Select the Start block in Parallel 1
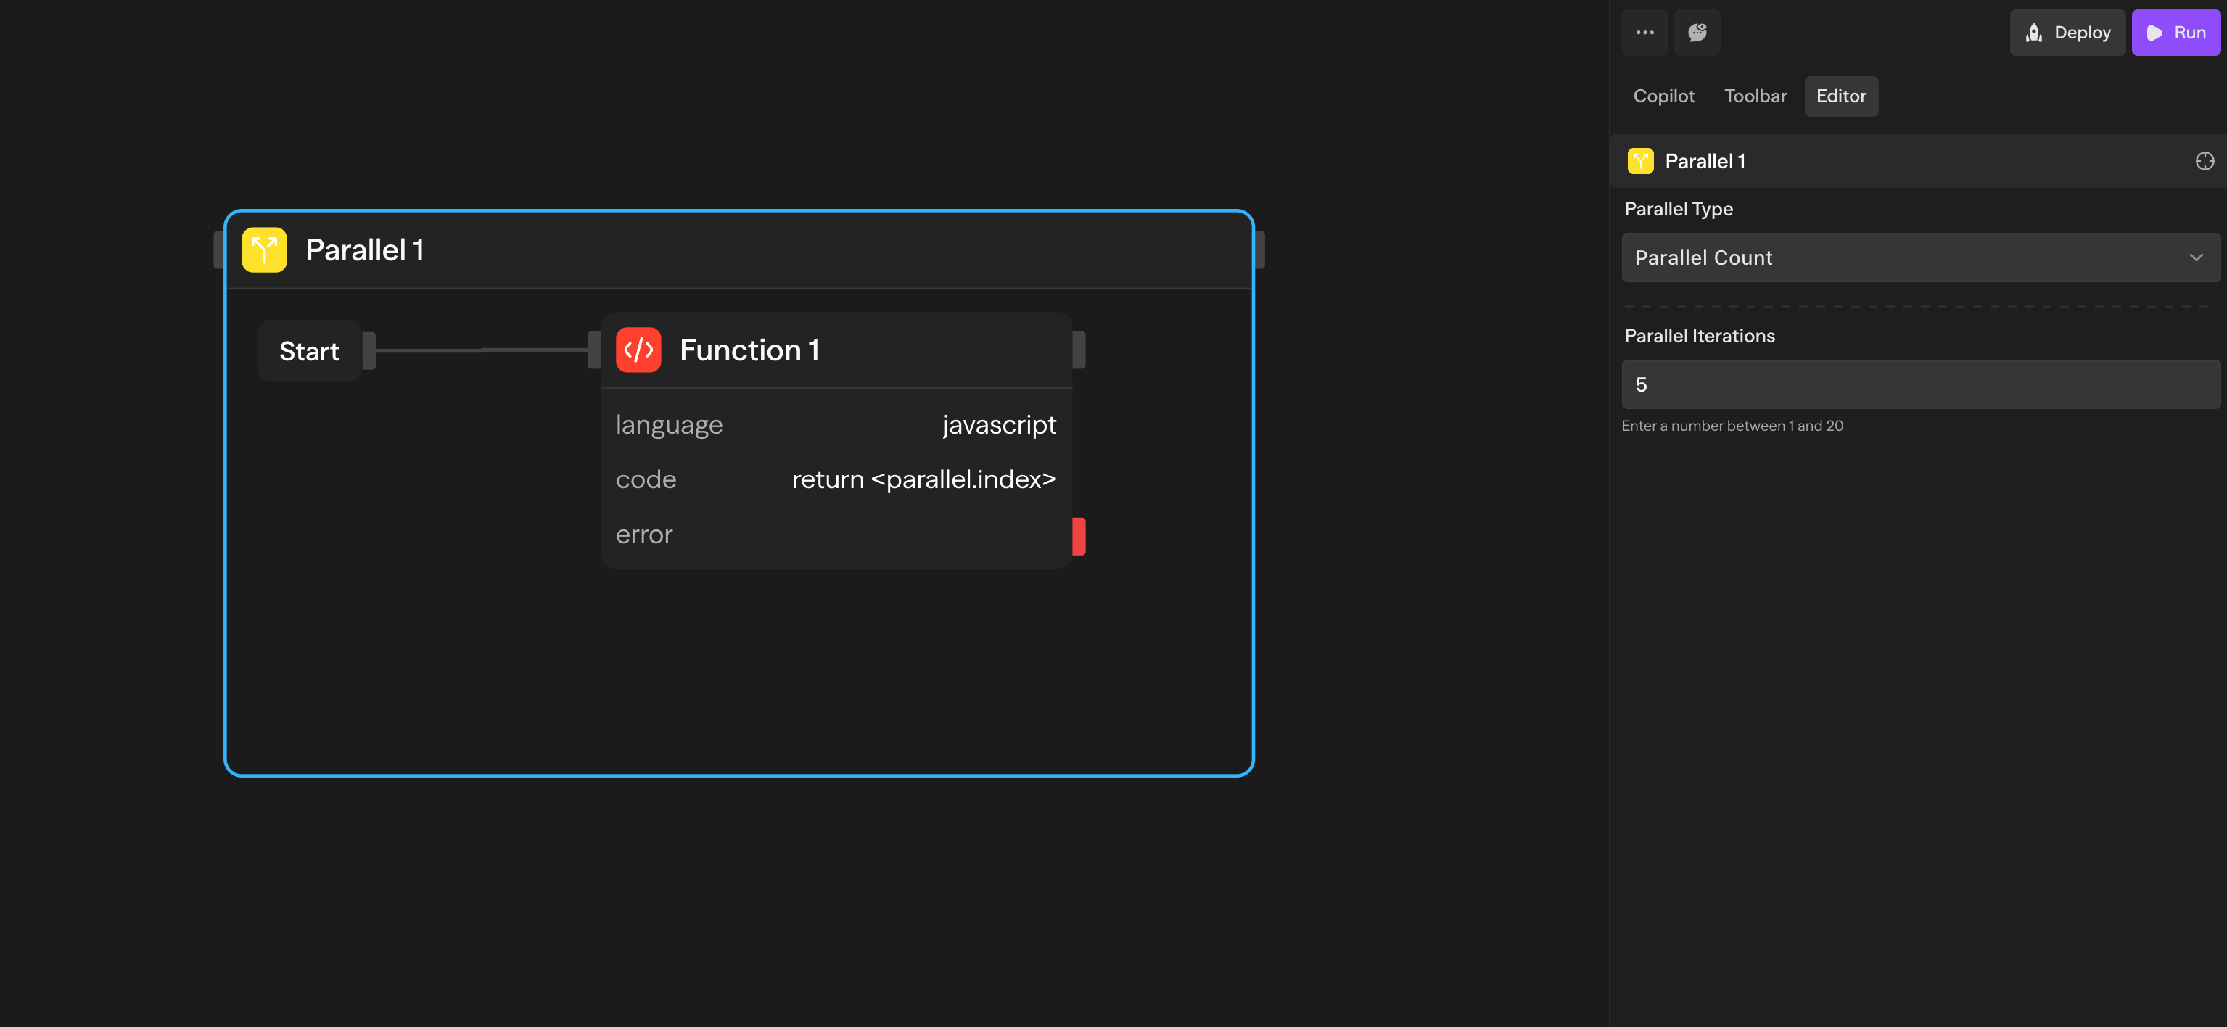The image size is (2227, 1027). tap(308, 351)
